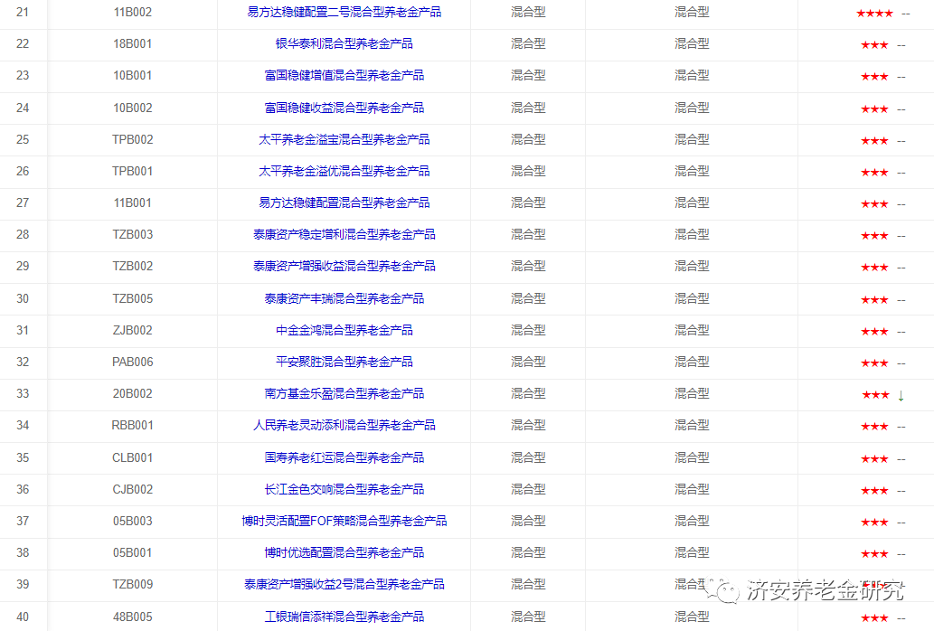Open 泰康资产稳定增利混合型养老金产品 link
Viewport: 934px width, 631px height.
pyautogui.click(x=344, y=234)
